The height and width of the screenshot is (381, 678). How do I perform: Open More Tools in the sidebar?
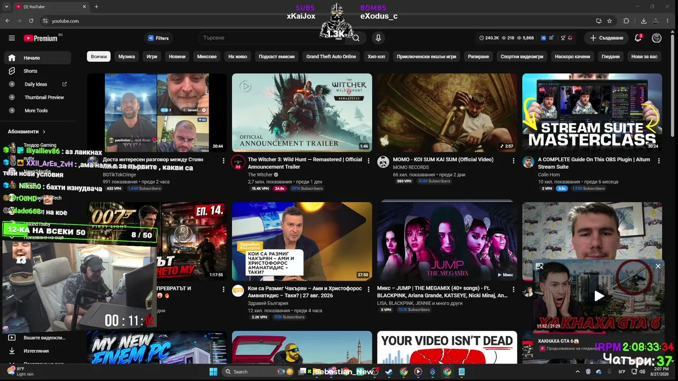[37, 111]
